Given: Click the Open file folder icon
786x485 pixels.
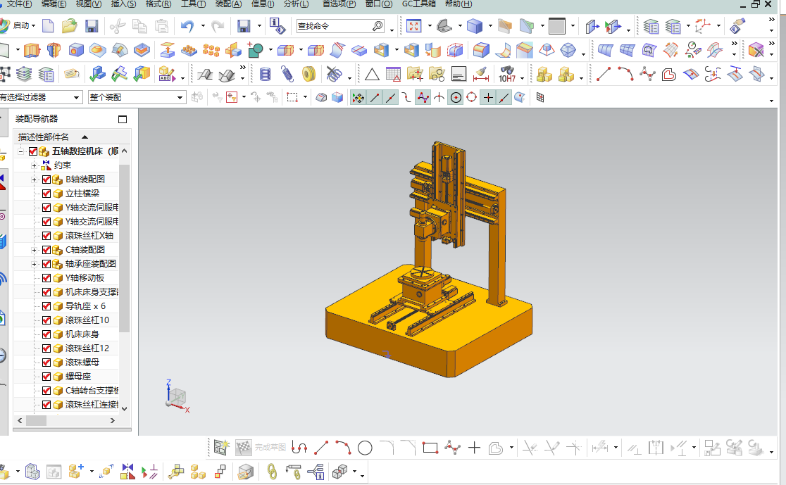Looking at the screenshot, I should coord(69,27).
